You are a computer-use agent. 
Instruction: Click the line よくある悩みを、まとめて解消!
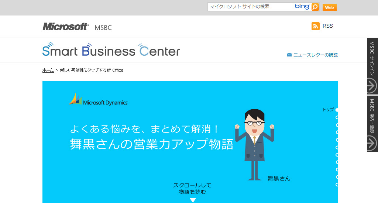(144, 129)
